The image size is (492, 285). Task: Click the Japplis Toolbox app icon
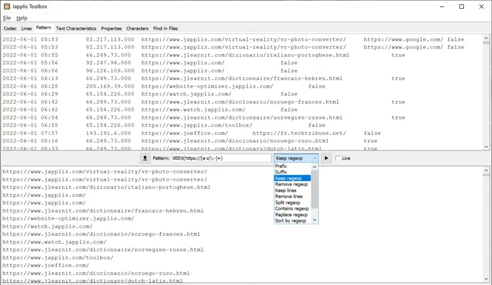point(7,6)
